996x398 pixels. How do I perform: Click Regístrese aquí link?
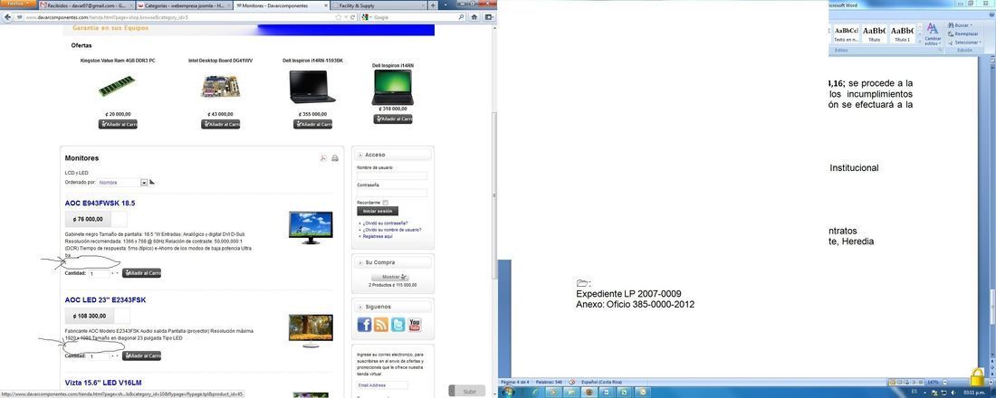point(378,236)
